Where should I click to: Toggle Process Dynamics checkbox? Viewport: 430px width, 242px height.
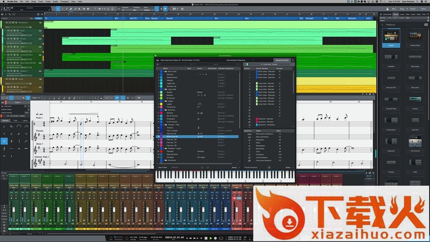pyautogui.click(x=269, y=168)
